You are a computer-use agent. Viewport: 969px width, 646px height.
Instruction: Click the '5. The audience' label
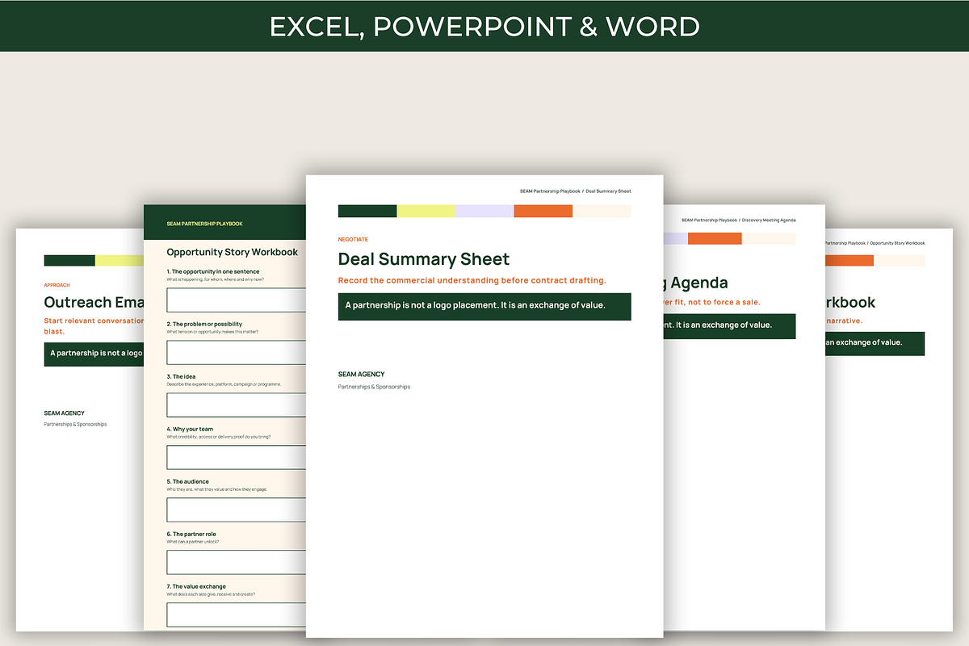(188, 481)
